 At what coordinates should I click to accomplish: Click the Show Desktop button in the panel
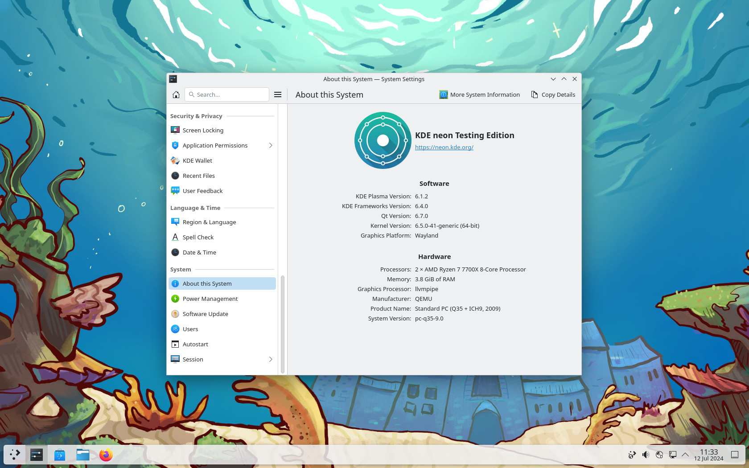point(735,455)
